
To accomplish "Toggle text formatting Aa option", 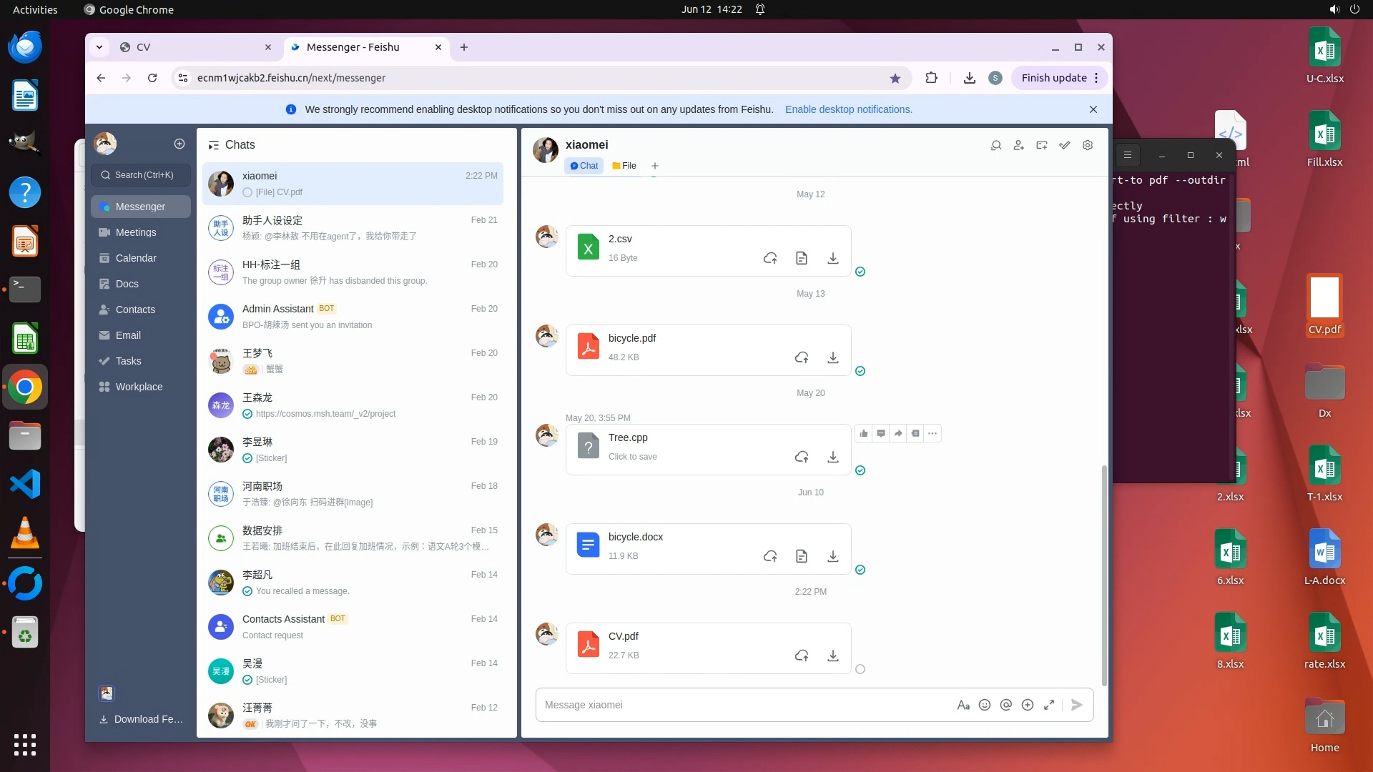I will (963, 705).
